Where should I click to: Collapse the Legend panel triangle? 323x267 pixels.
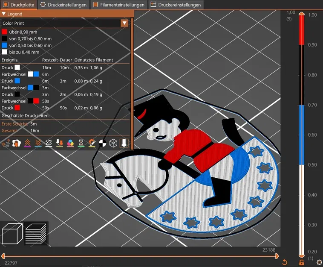pos(4,14)
